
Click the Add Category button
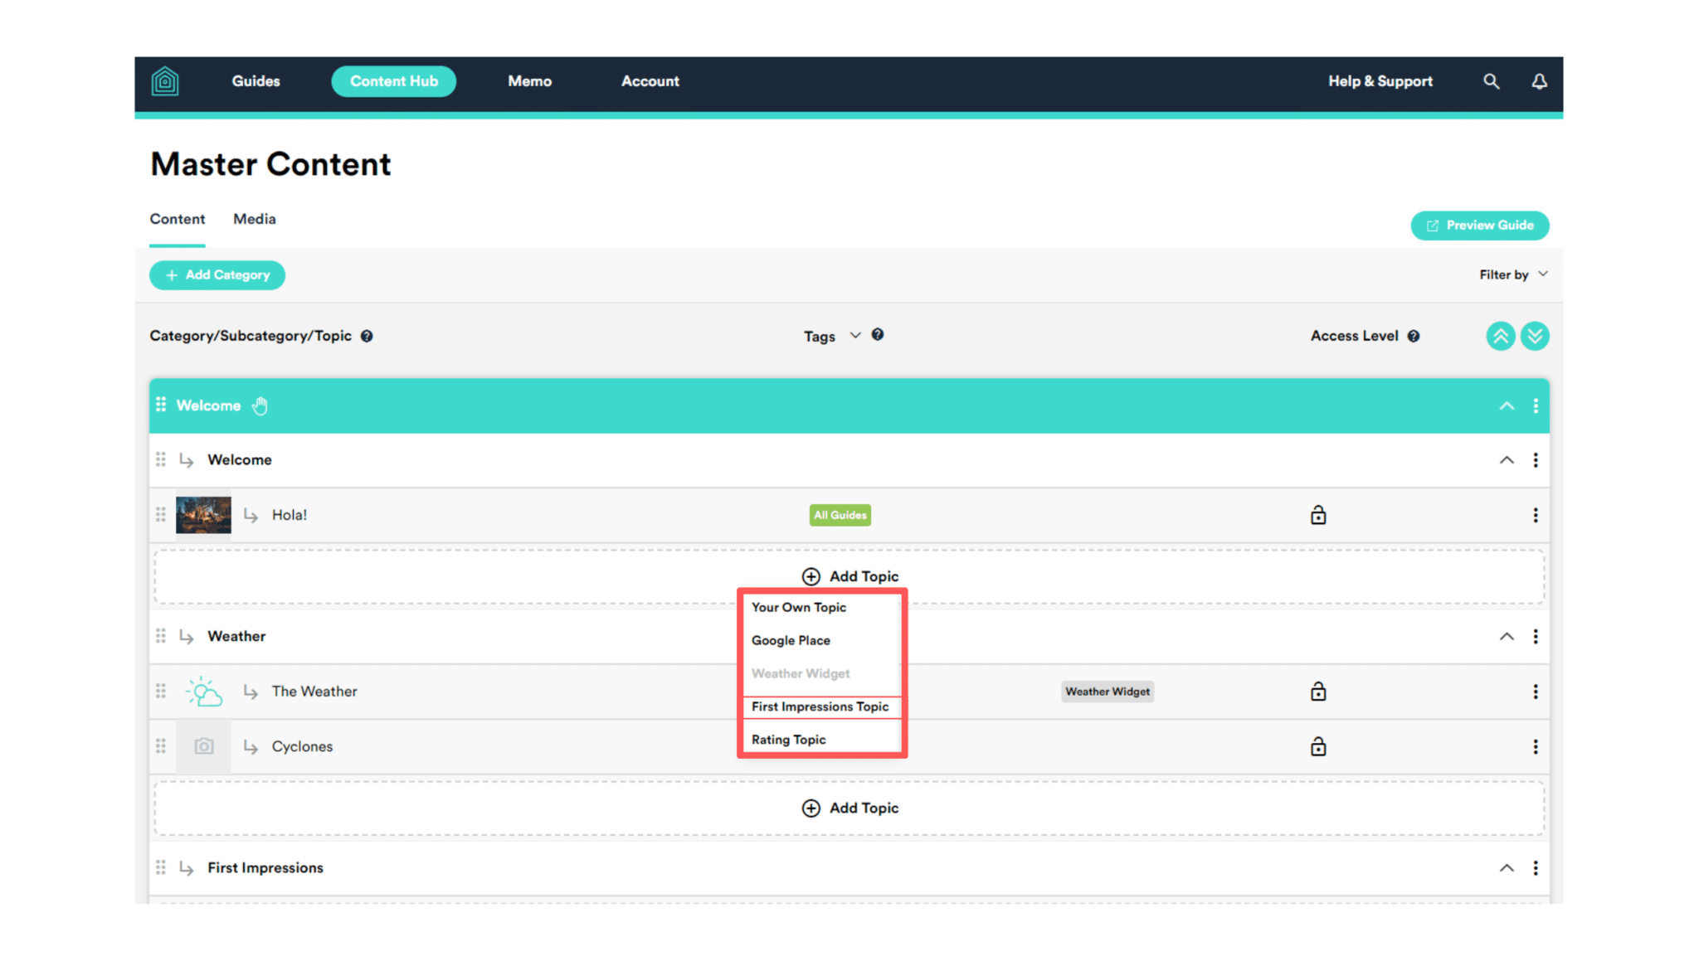click(218, 275)
